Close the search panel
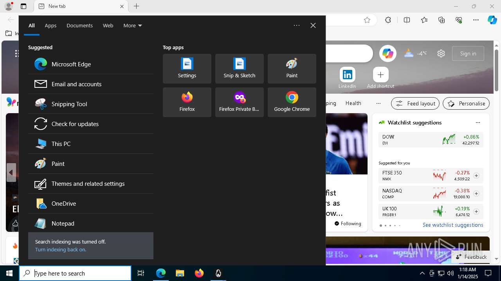501x281 pixels. [313, 25]
